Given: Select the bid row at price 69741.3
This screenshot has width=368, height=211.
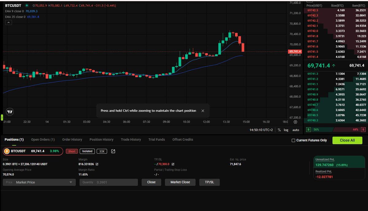Looking at the screenshot, I should point(335,74).
